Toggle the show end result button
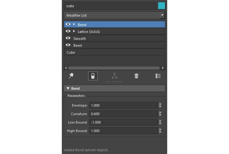 (93, 76)
